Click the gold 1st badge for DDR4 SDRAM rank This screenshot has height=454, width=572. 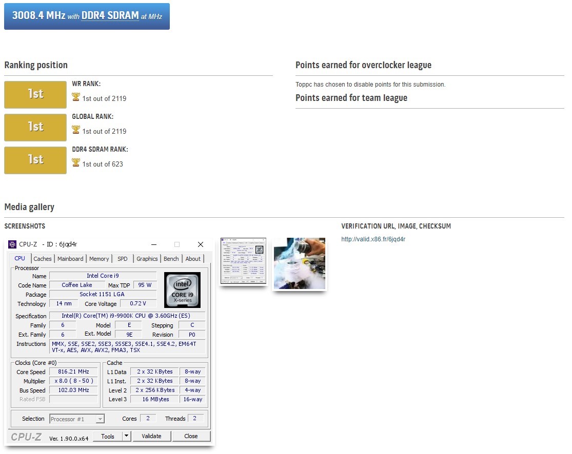click(x=35, y=160)
